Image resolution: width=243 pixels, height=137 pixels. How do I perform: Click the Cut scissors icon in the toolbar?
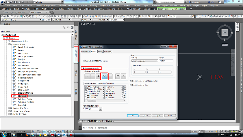[x=24, y=16]
